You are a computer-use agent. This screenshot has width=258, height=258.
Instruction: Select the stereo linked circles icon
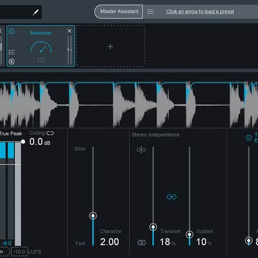(x=141, y=243)
